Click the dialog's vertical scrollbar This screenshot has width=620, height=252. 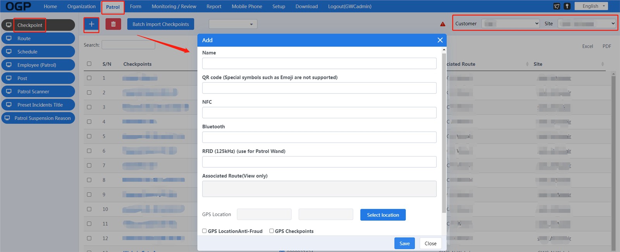(444, 131)
